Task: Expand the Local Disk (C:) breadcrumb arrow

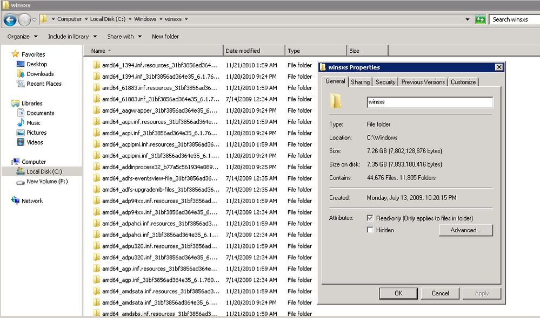Action: [130, 19]
